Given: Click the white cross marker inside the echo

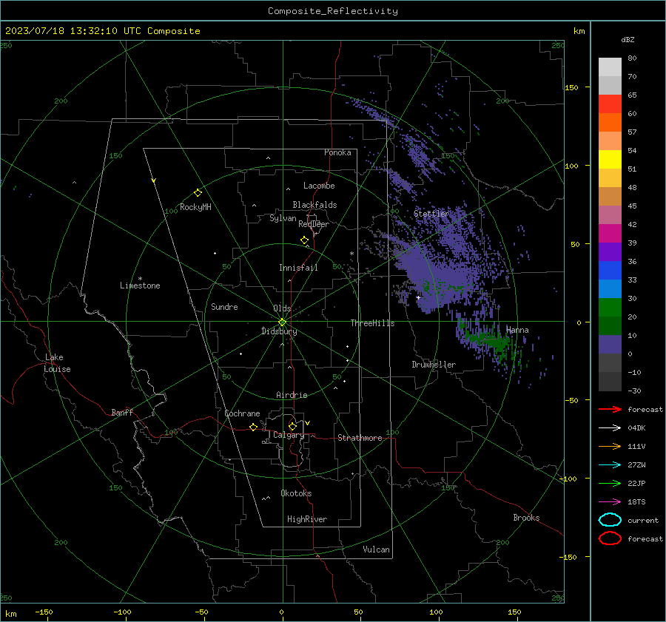Looking at the screenshot, I should 418,297.
